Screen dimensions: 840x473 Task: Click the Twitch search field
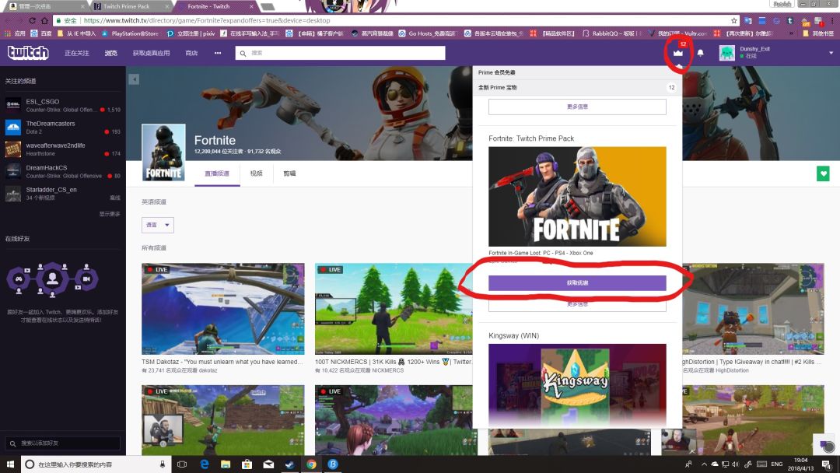[x=340, y=53]
